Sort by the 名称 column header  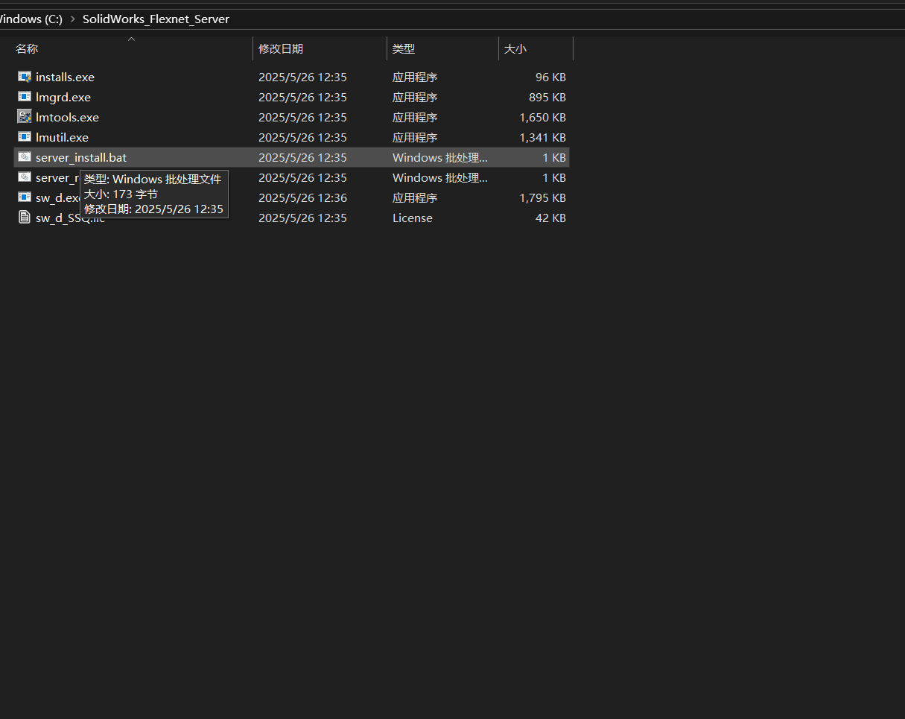(x=27, y=48)
